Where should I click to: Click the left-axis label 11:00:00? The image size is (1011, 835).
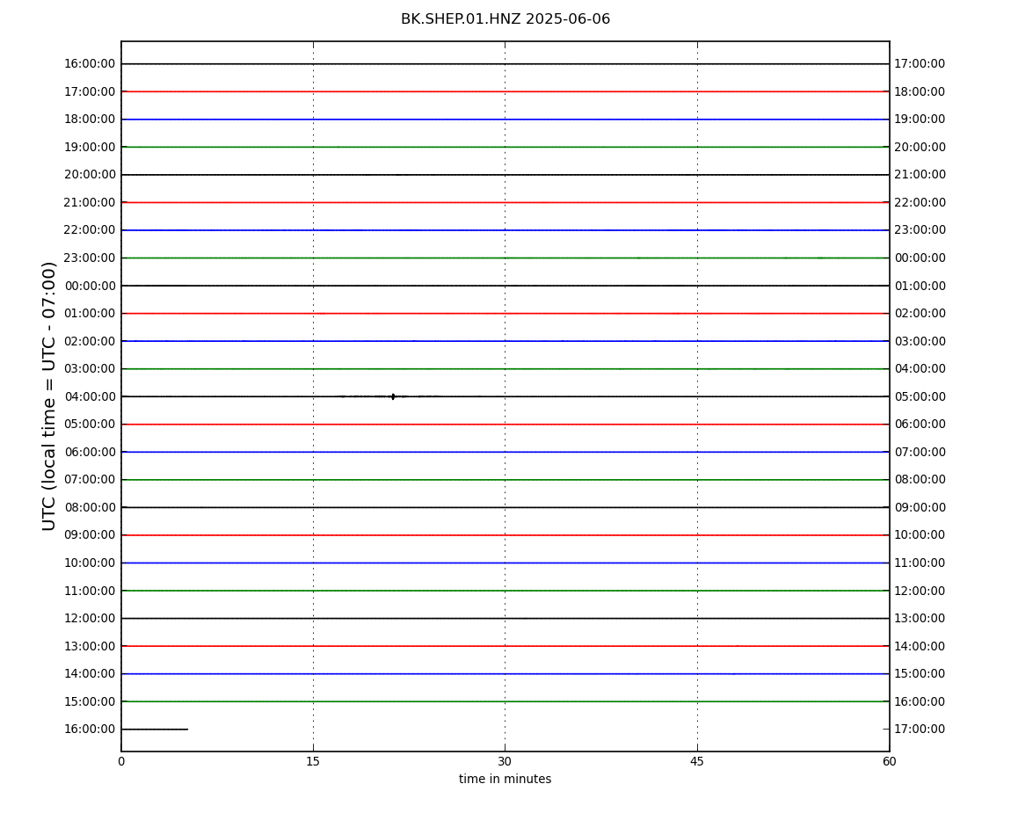90,591
